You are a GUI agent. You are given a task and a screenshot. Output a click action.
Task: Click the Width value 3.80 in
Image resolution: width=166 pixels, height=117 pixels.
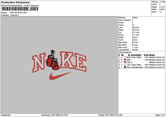162,9
